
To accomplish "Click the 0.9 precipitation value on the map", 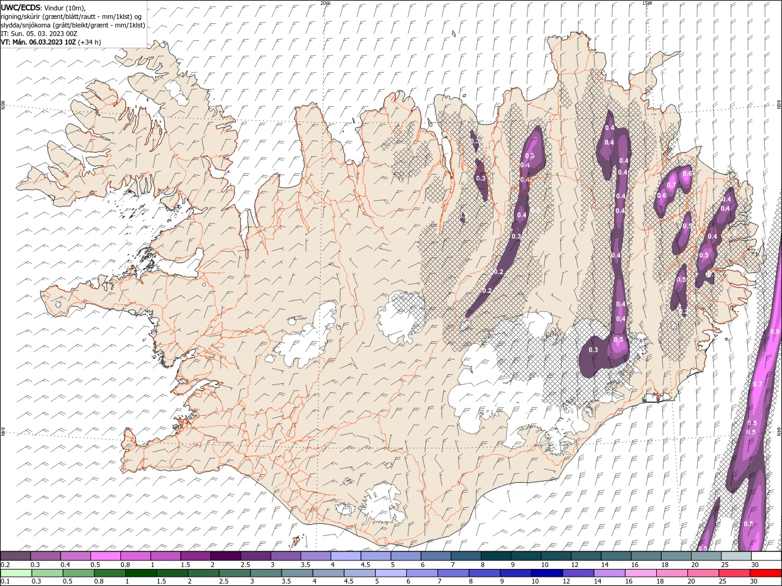I will point(775,331).
